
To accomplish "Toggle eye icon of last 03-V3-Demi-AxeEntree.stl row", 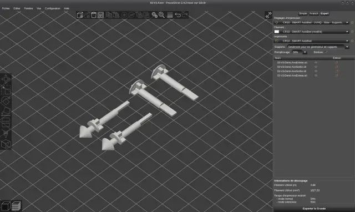I will [316, 75].
